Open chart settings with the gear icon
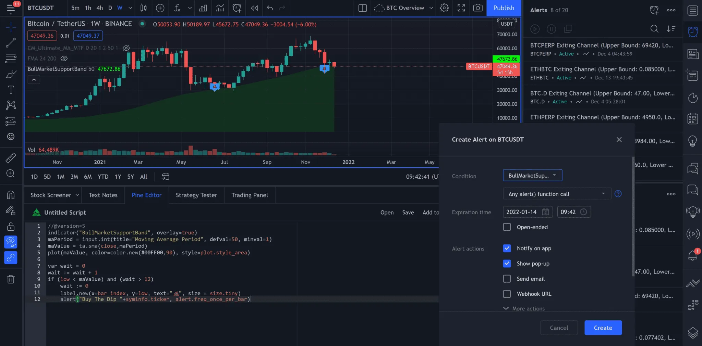This screenshot has width=702, height=346. (x=444, y=8)
